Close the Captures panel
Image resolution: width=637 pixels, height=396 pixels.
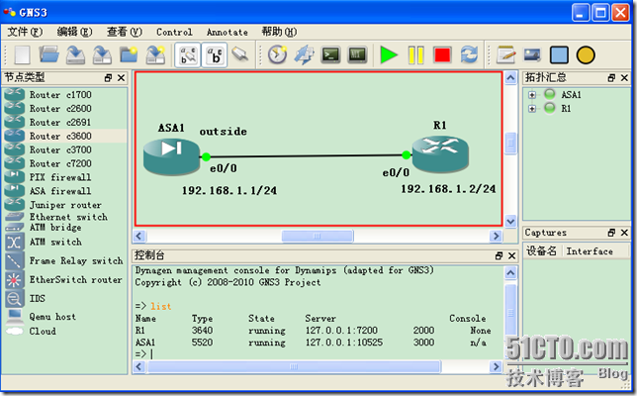point(625,233)
